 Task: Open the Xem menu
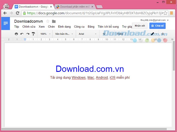(x=41, y=27)
